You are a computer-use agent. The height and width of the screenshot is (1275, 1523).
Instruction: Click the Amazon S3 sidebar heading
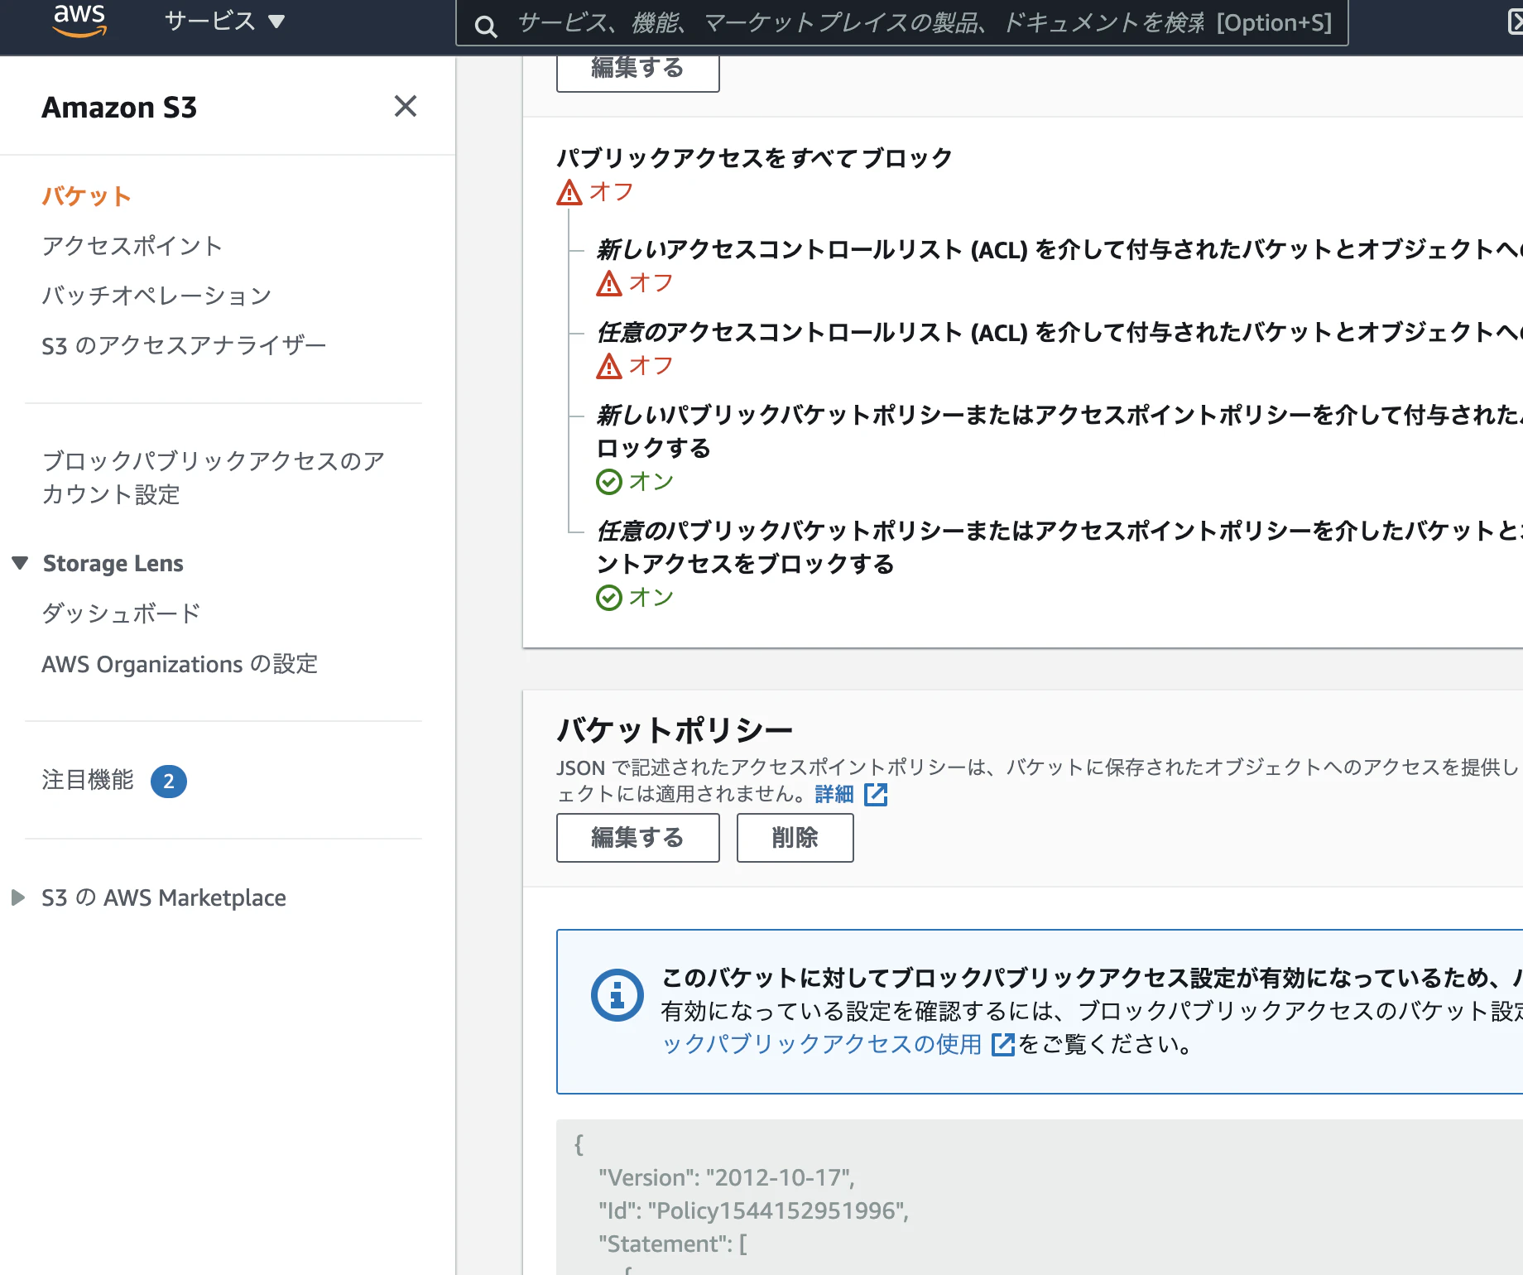tap(119, 108)
